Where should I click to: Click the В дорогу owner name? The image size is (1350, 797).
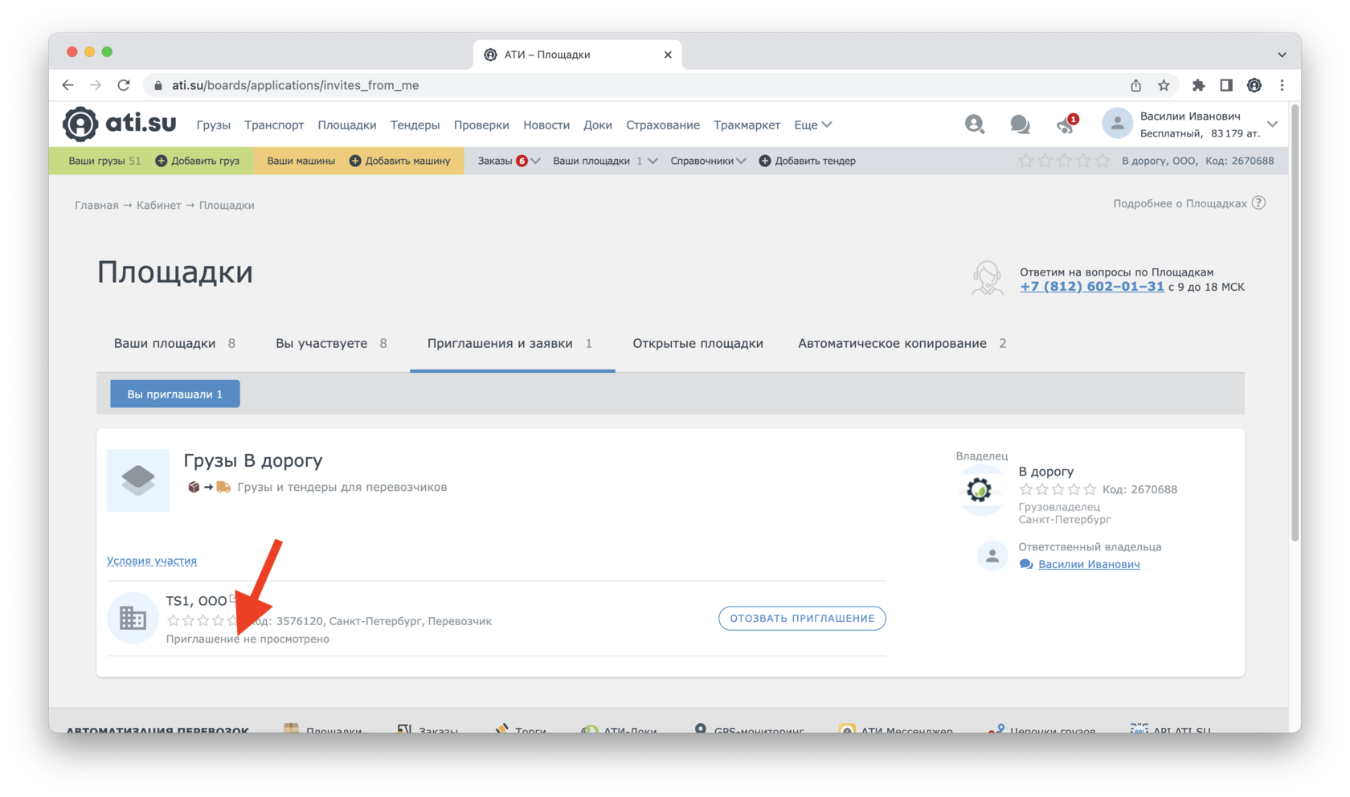coord(1045,472)
